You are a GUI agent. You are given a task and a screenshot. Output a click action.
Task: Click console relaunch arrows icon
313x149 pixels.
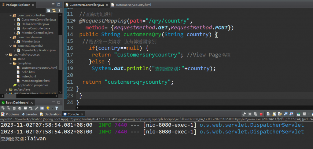(244, 114)
